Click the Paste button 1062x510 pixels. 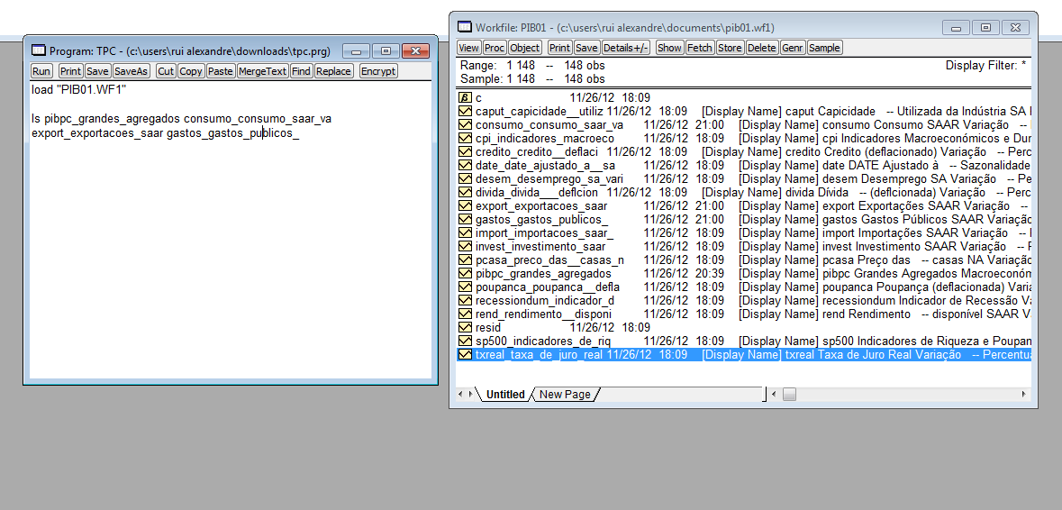point(221,71)
